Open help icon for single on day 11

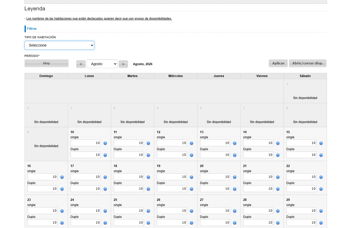148,143
